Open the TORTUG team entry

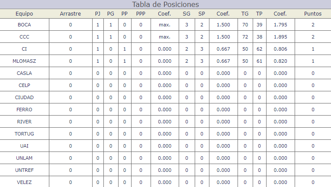pyautogui.click(x=24, y=134)
